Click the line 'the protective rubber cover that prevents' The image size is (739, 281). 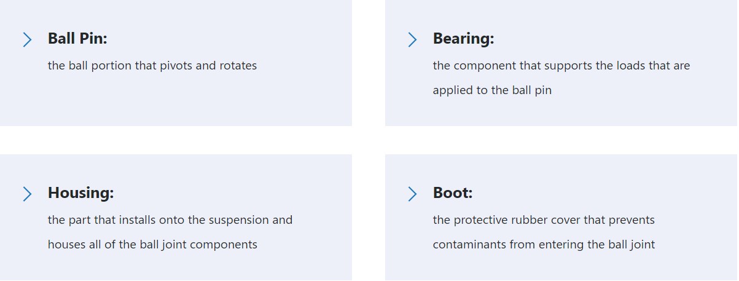tap(544, 220)
